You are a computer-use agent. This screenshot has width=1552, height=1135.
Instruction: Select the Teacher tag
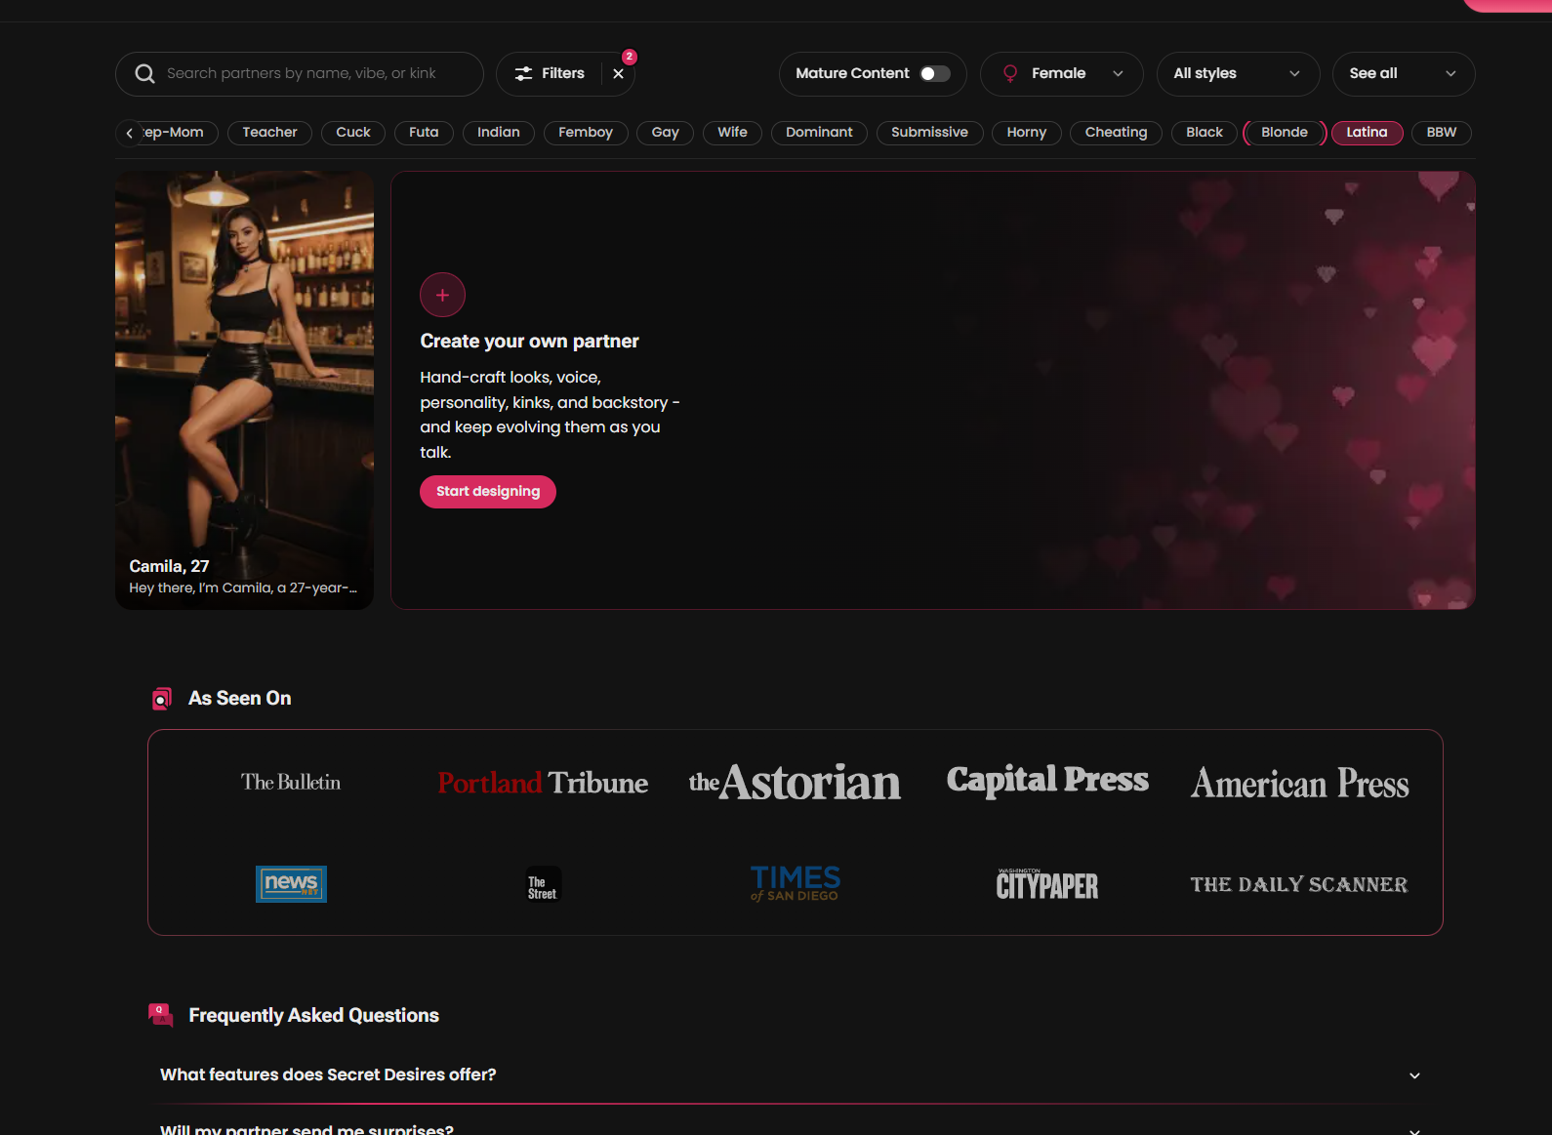[269, 133]
